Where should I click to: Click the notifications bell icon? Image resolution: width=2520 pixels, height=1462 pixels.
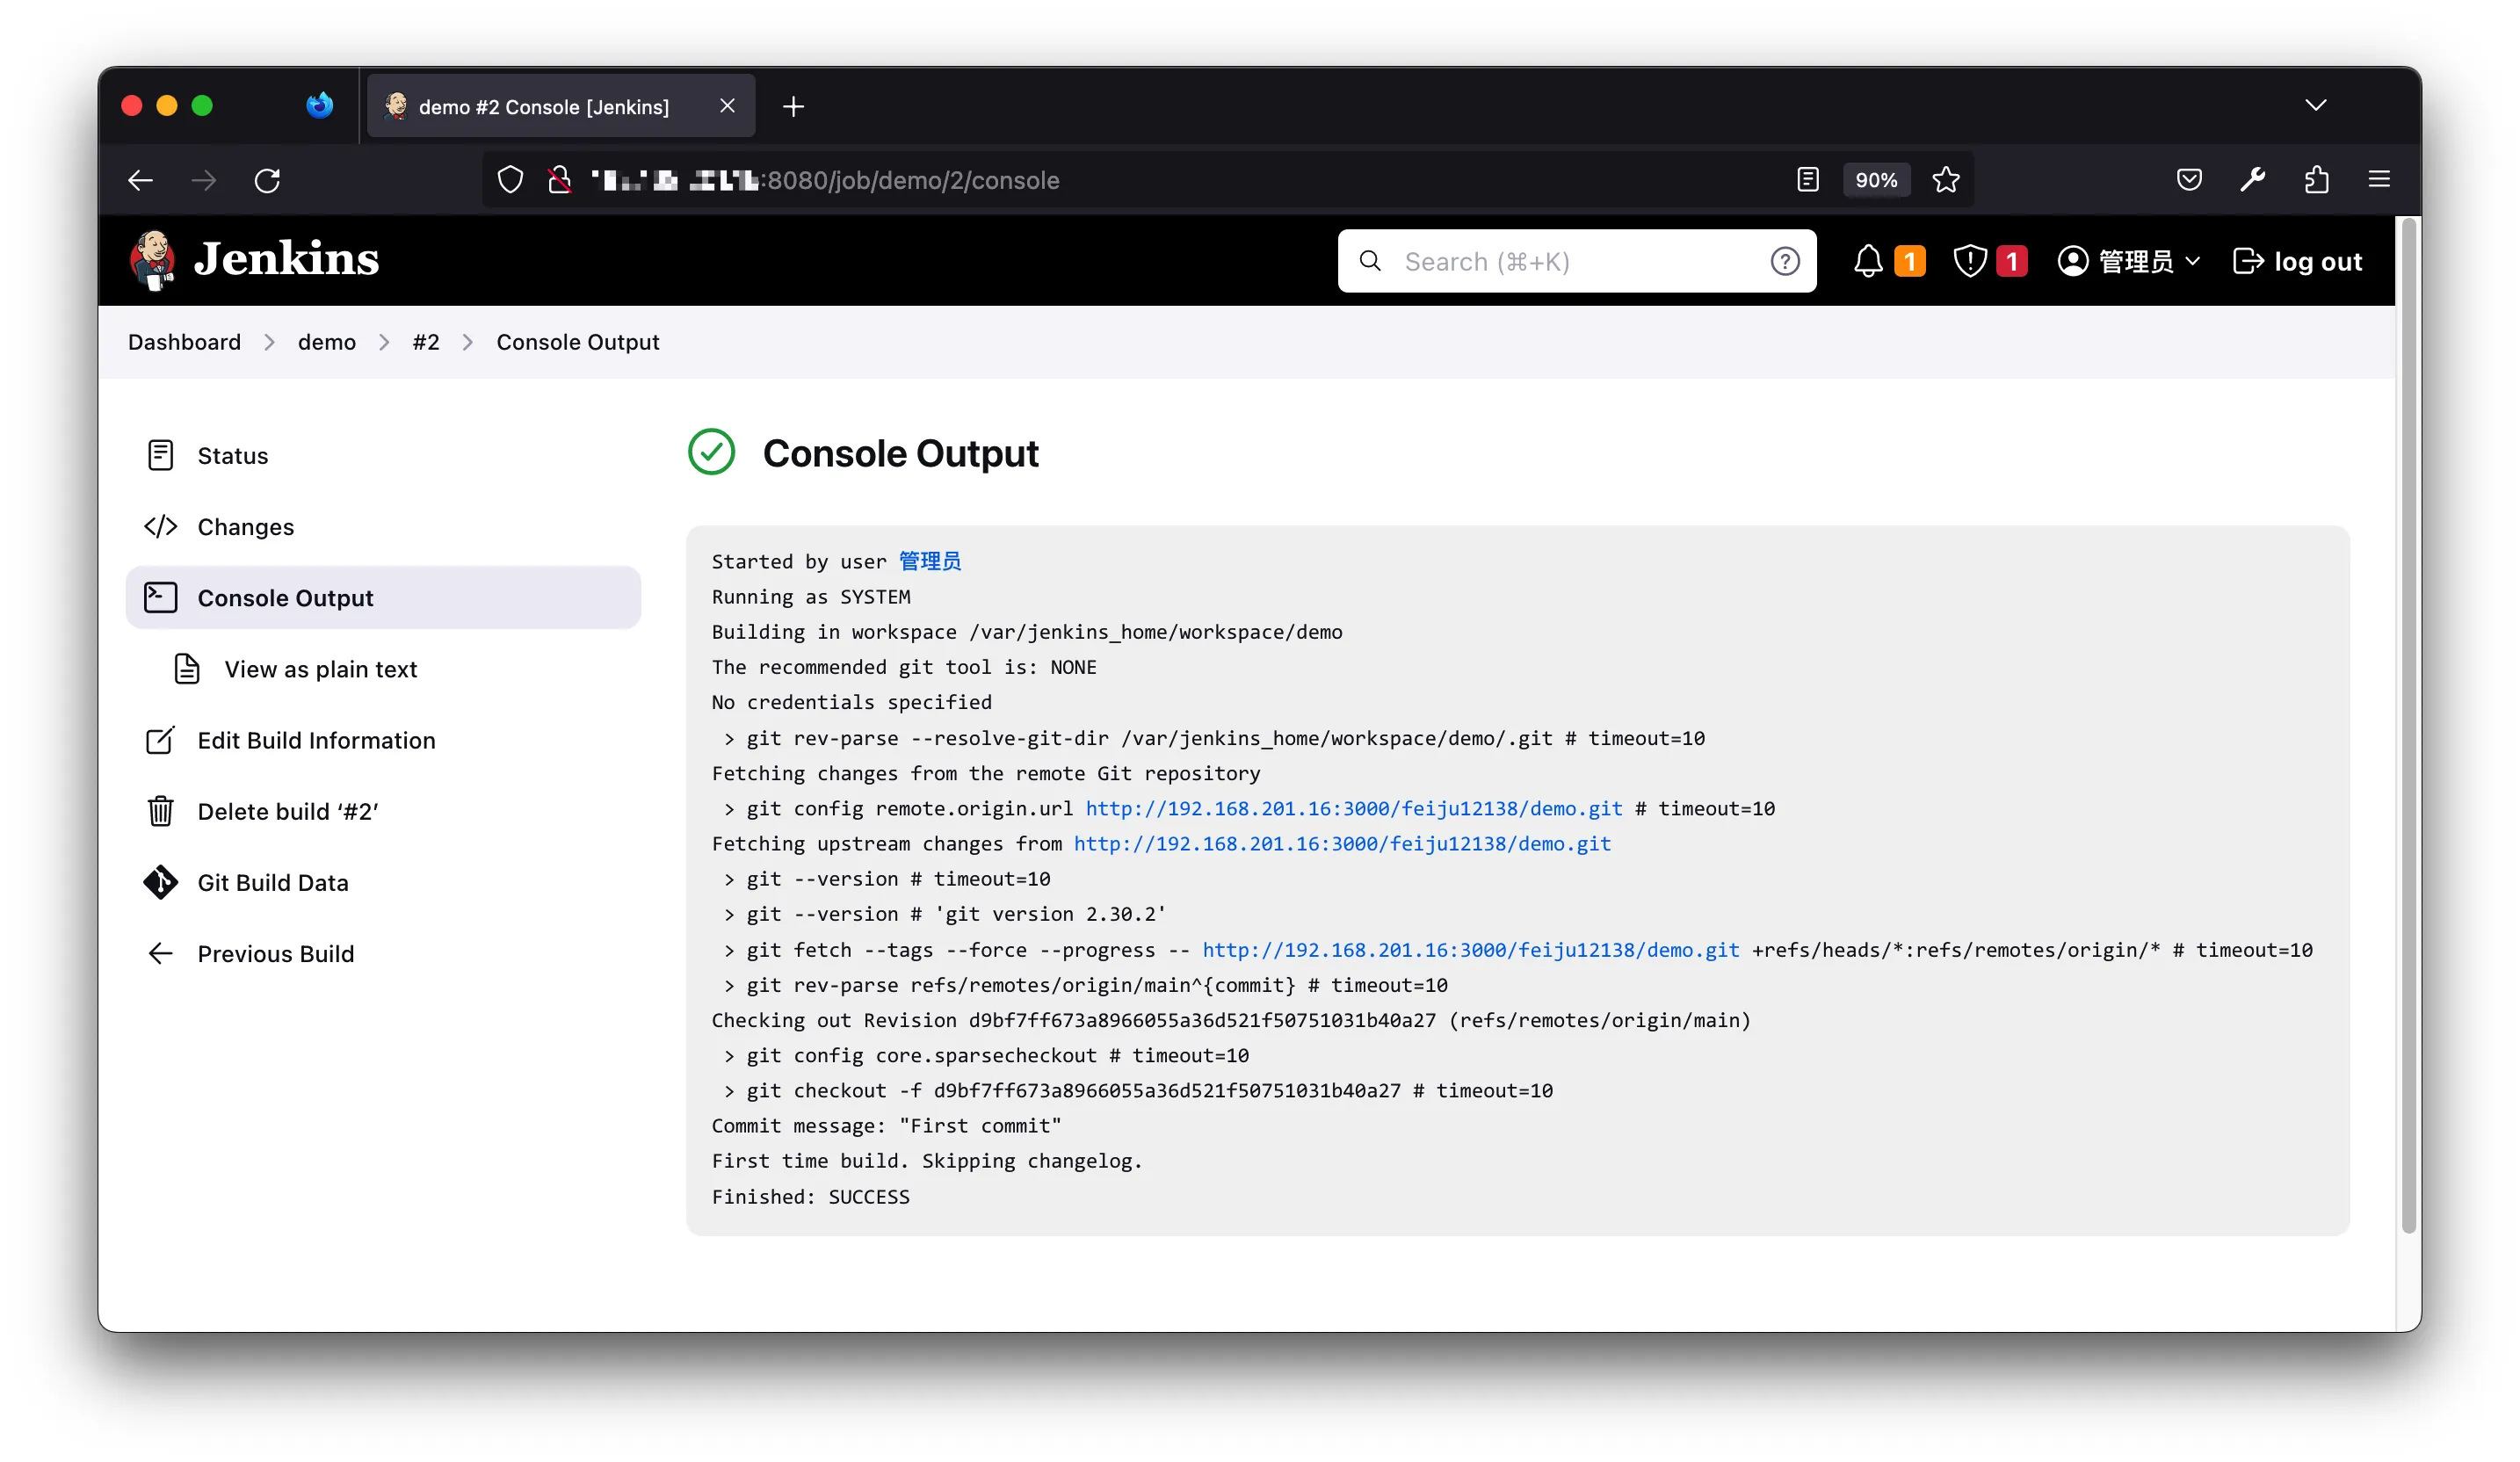tap(1867, 262)
